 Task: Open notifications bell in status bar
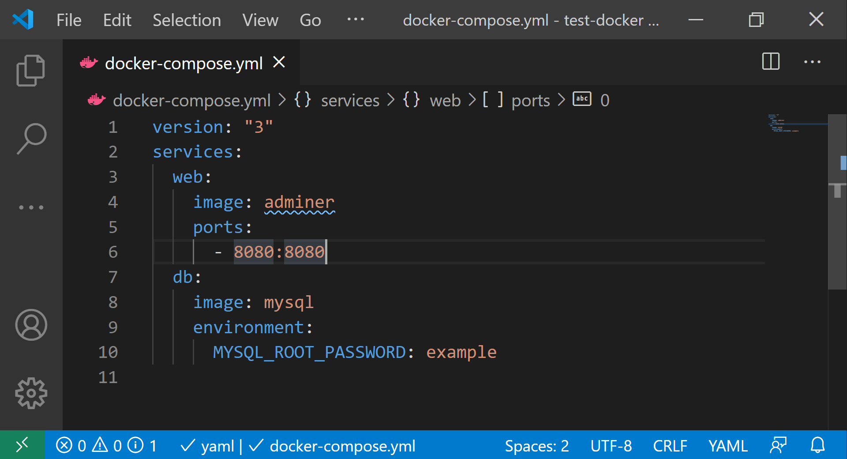pyautogui.click(x=817, y=445)
